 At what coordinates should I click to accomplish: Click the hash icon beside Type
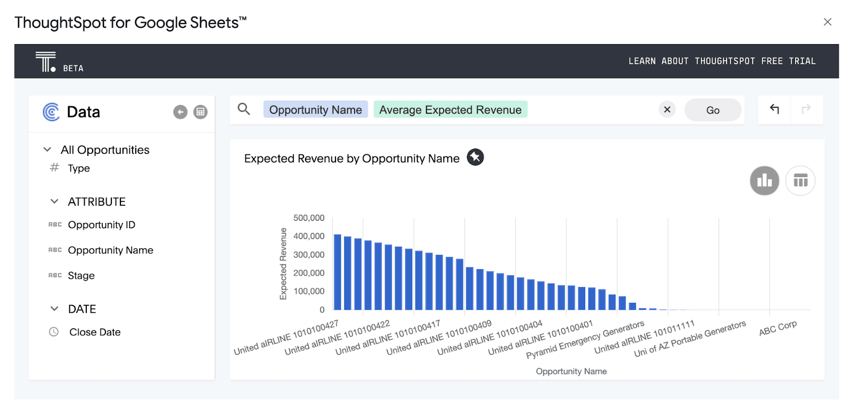point(54,168)
